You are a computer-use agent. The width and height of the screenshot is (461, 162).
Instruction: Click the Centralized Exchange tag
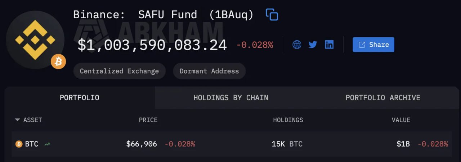coord(119,71)
